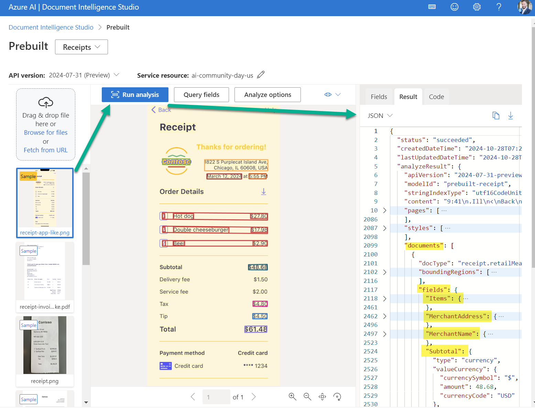This screenshot has height=408, width=535.
Task: Download the extracted Order Details
Action: 264,191
